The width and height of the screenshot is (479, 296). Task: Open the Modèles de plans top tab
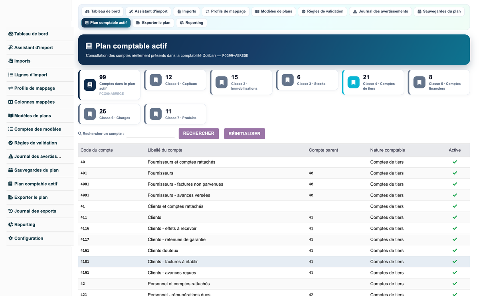click(x=274, y=12)
